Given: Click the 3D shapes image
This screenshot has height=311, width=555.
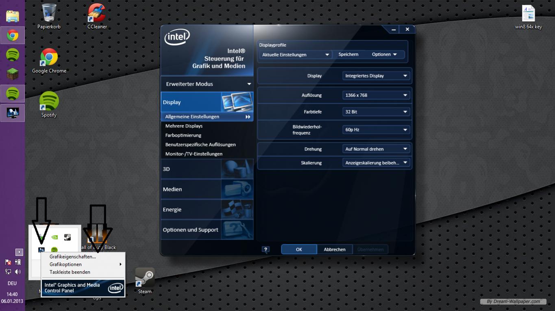Looking at the screenshot, I should [237, 169].
